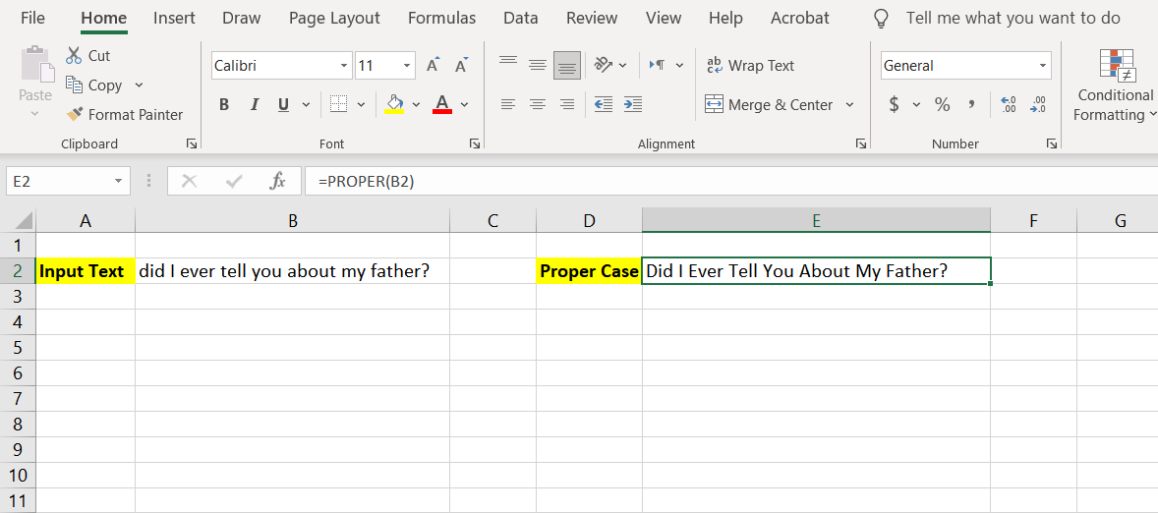Switch to the Insert tab

click(174, 18)
